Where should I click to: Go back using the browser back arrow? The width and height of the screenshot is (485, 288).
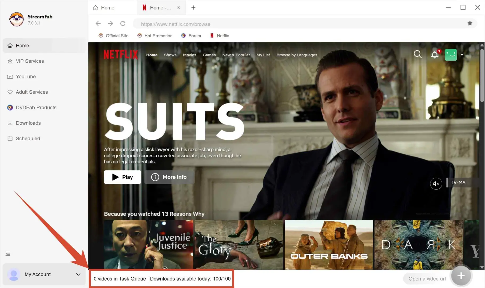coord(98,23)
